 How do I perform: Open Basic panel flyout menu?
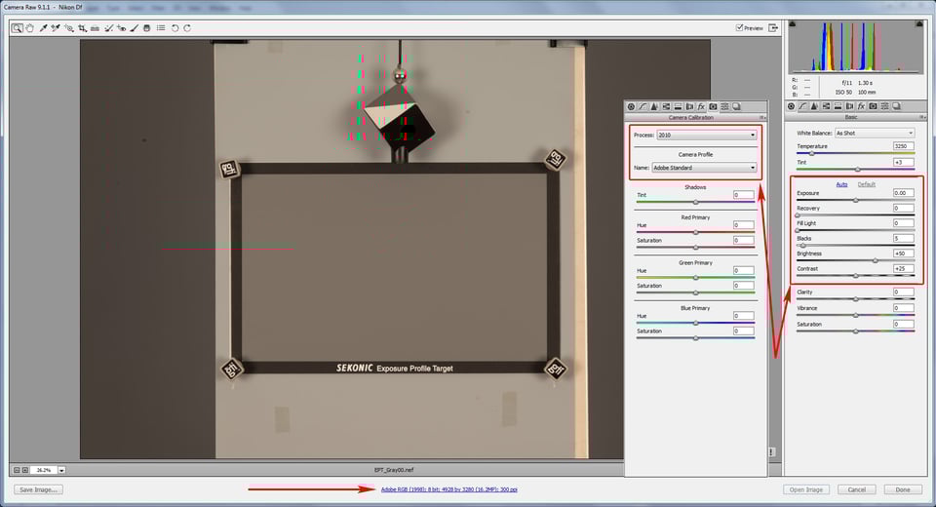pos(923,117)
